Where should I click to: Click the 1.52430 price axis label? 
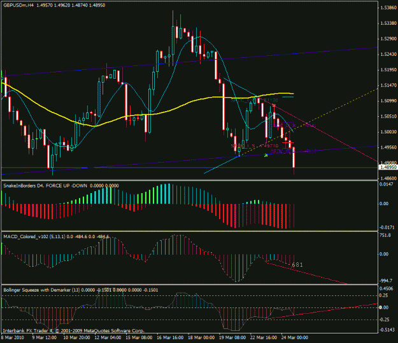[388, 54]
